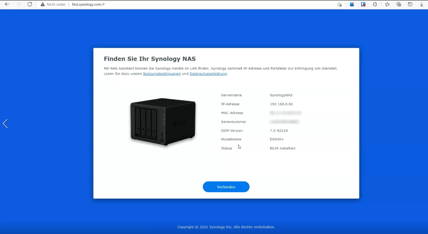This screenshot has width=428, height=234.
Task: Click the 'Nicht sicher' warning triangle icon
Action: pos(43,4)
